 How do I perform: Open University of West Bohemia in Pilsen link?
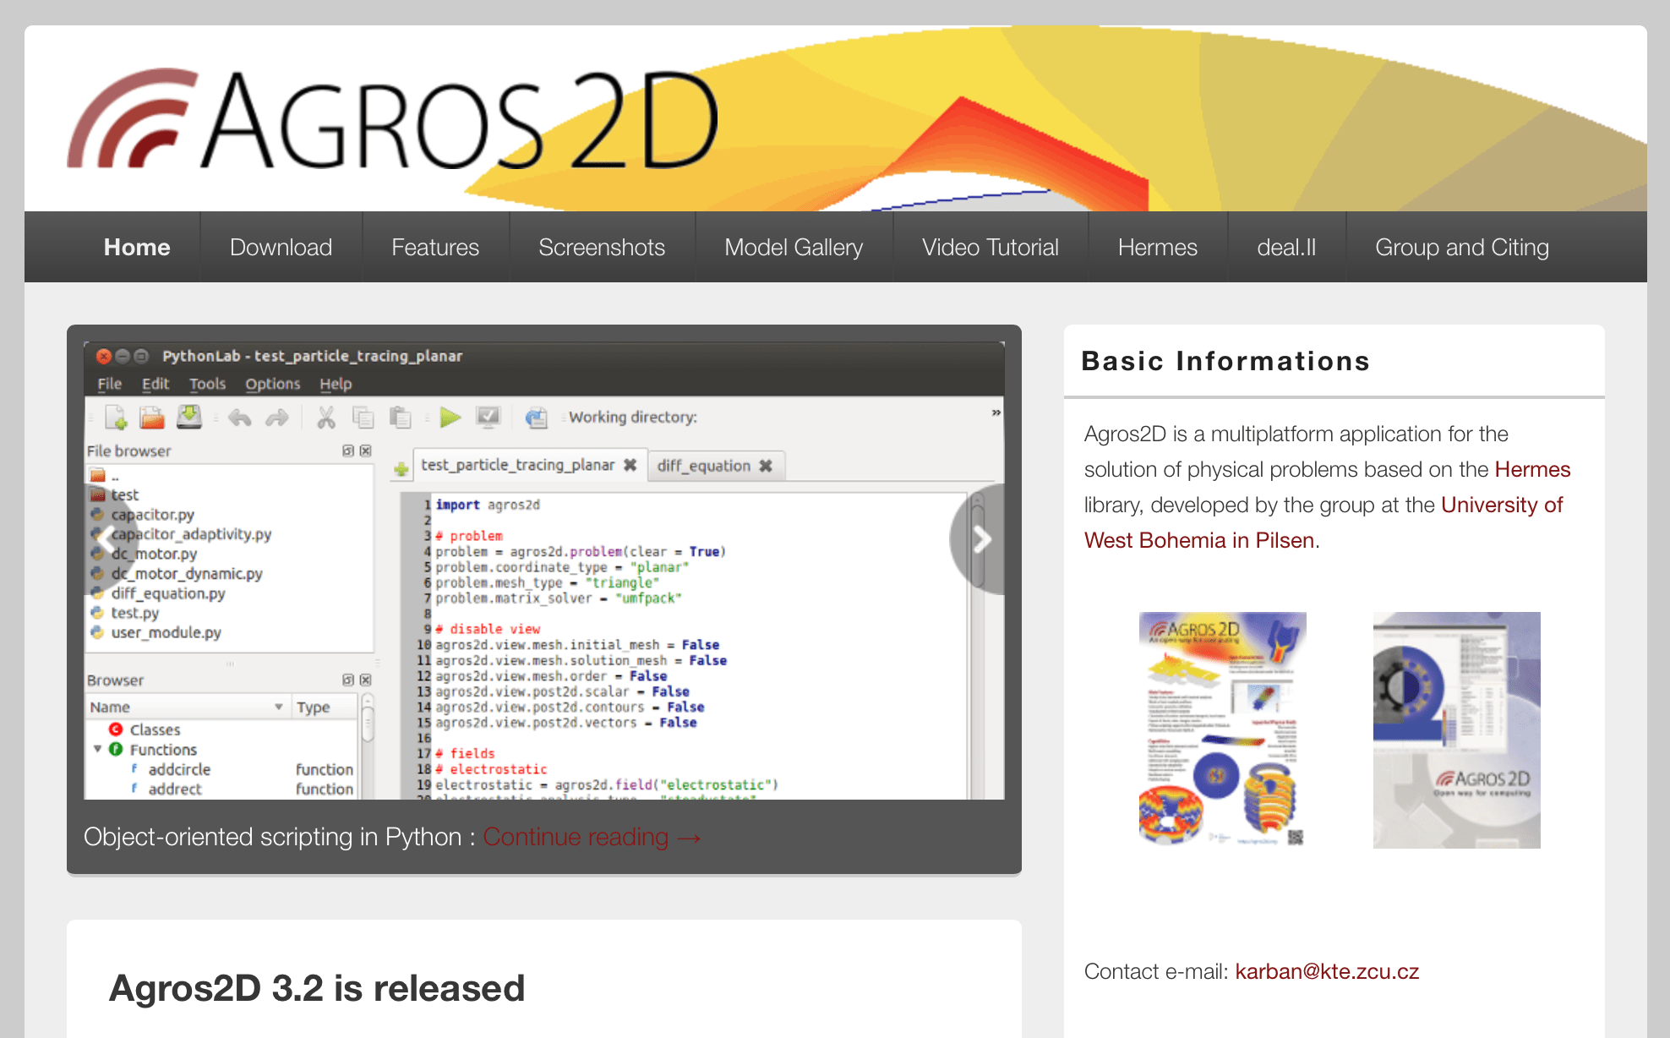pyautogui.click(x=1323, y=522)
